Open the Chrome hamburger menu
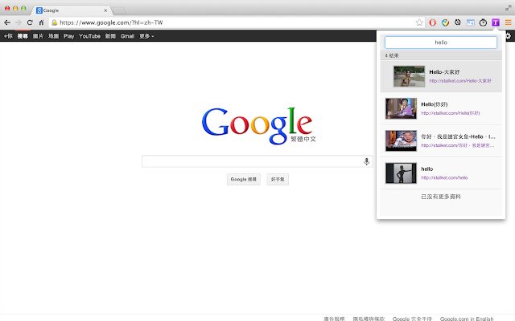The height and width of the screenshot is (321, 515). tap(508, 22)
